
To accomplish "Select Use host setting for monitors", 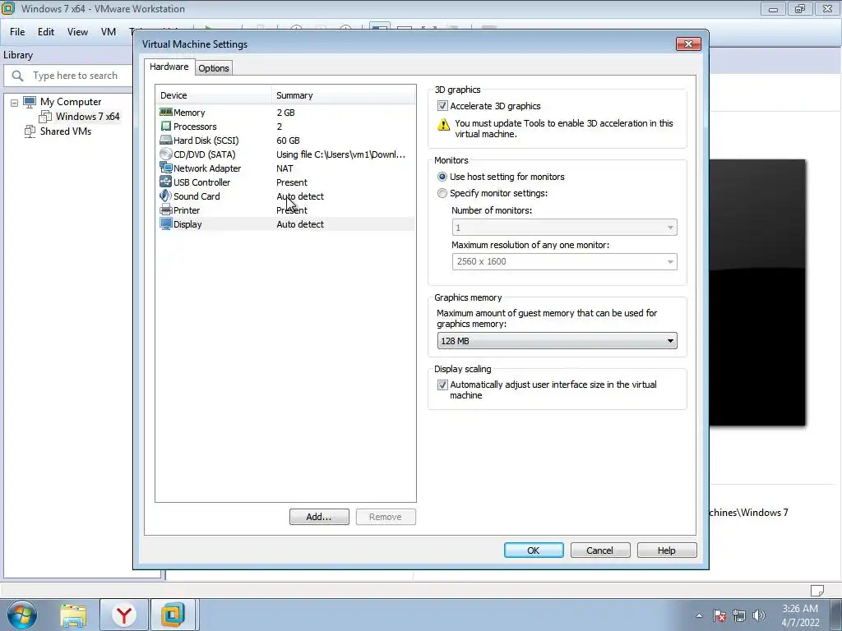I will point(442,177).
